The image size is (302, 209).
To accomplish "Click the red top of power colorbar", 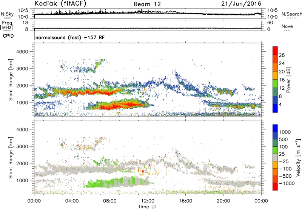I will [275, 51].
